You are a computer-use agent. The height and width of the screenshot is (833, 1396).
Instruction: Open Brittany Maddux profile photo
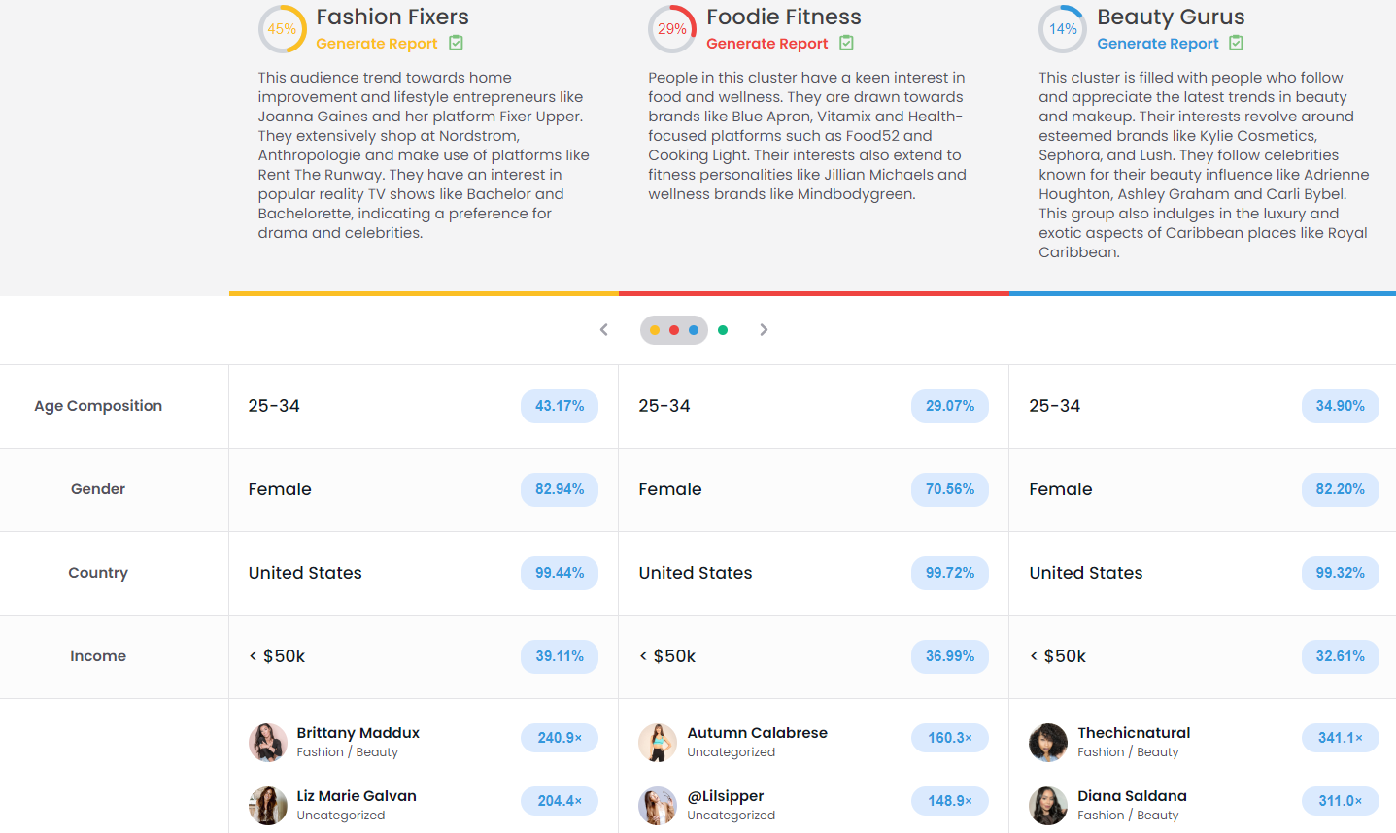tap(268, 743)
